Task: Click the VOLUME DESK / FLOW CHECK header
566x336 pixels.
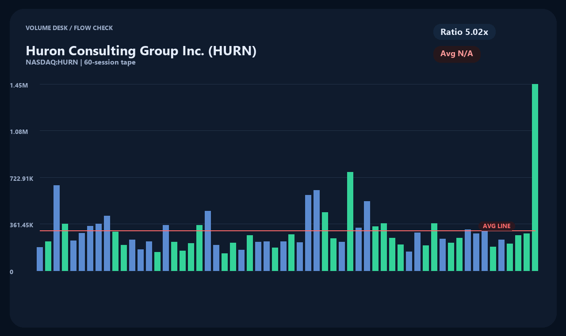Action: click(x=69, y=28)
